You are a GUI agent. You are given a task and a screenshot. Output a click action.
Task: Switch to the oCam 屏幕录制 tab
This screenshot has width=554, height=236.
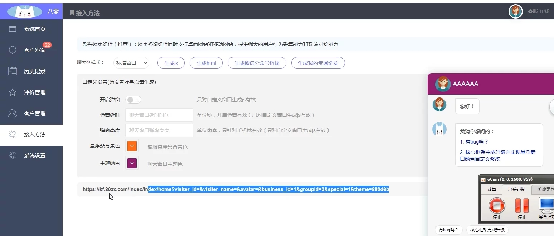(516, 189)
